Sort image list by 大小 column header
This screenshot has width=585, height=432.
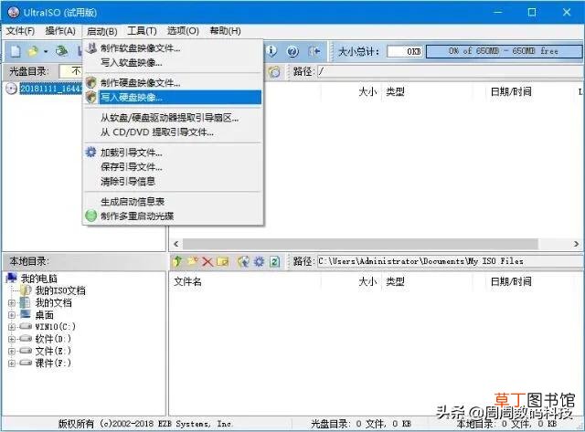pos(367,91)
